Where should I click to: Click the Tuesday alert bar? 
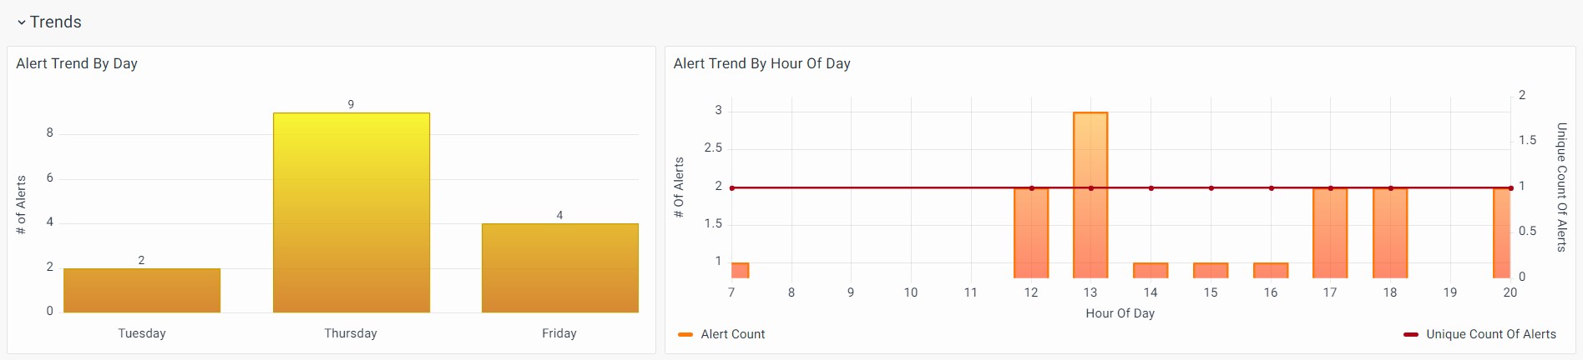point(142,290)
